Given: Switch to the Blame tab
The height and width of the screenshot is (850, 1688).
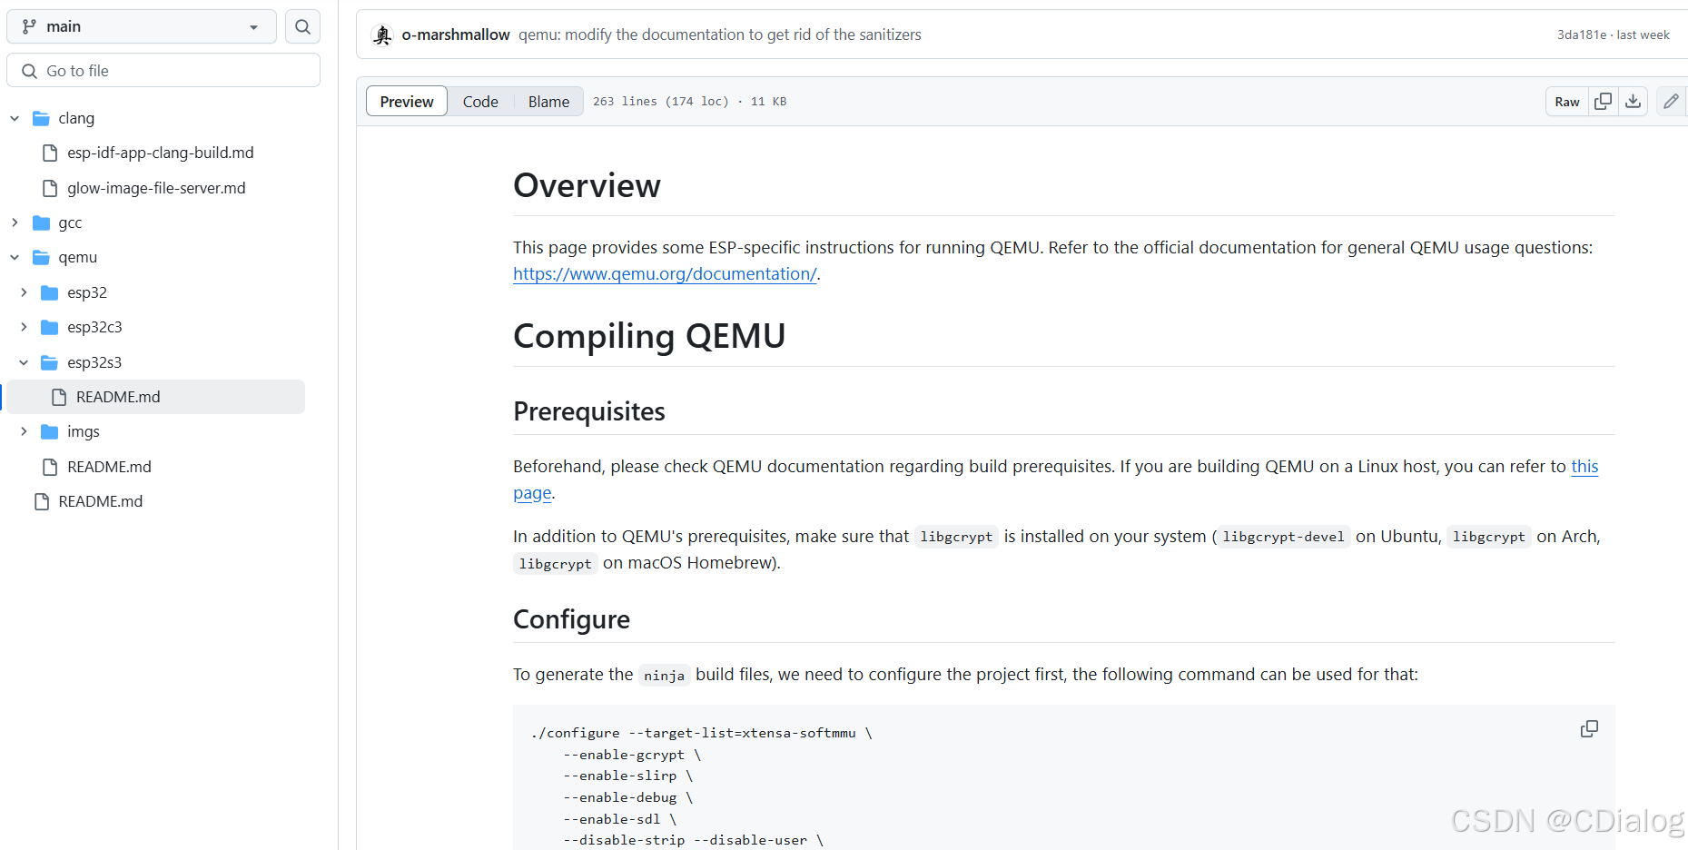Looking at the screenshot, I should 548,102.
